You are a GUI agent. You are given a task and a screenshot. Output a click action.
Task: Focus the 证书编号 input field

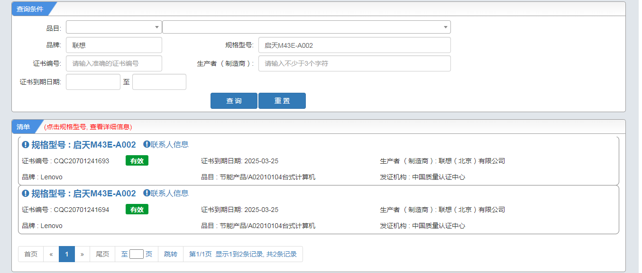click(x=114, y=63)
